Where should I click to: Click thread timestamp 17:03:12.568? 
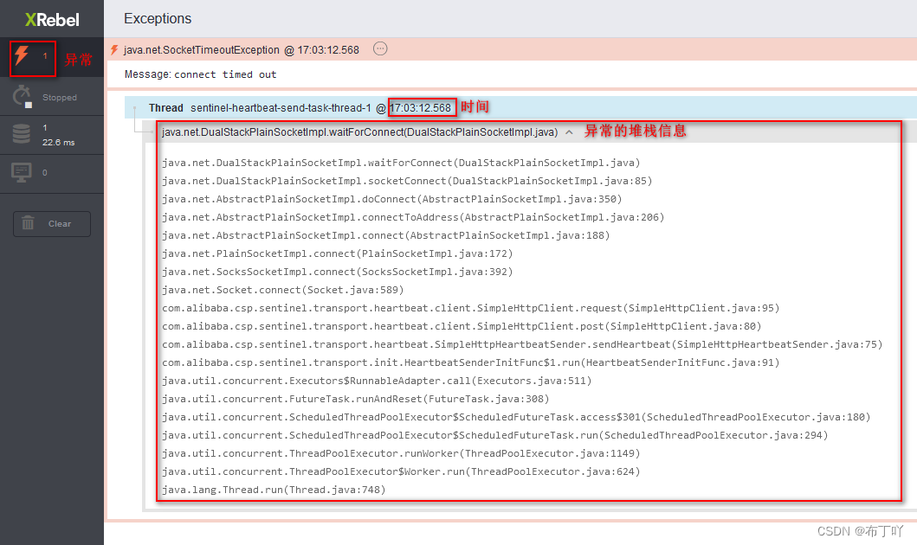[421, 108]
